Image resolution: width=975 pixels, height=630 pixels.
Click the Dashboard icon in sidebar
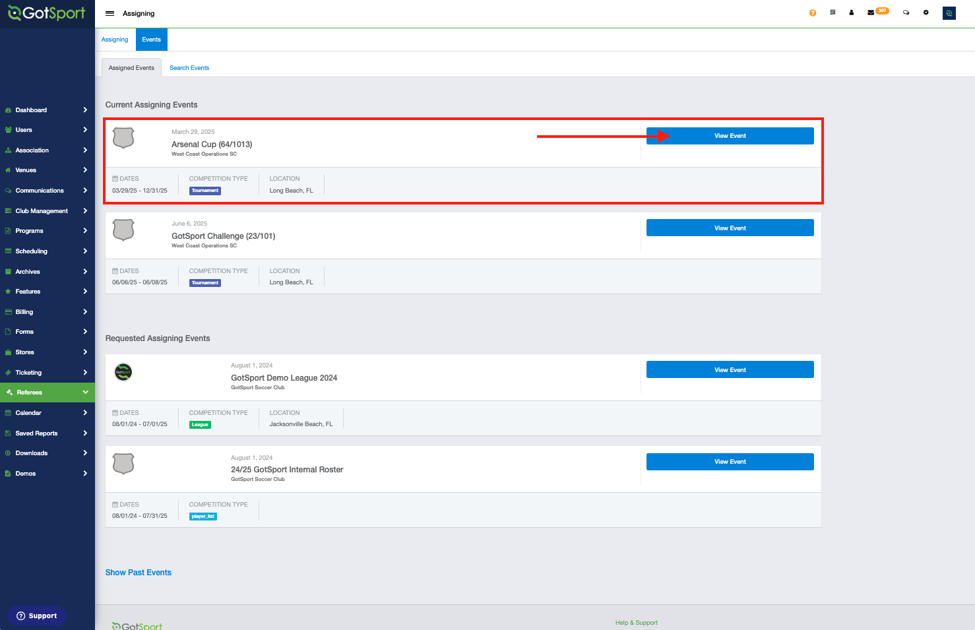[8, 110]
